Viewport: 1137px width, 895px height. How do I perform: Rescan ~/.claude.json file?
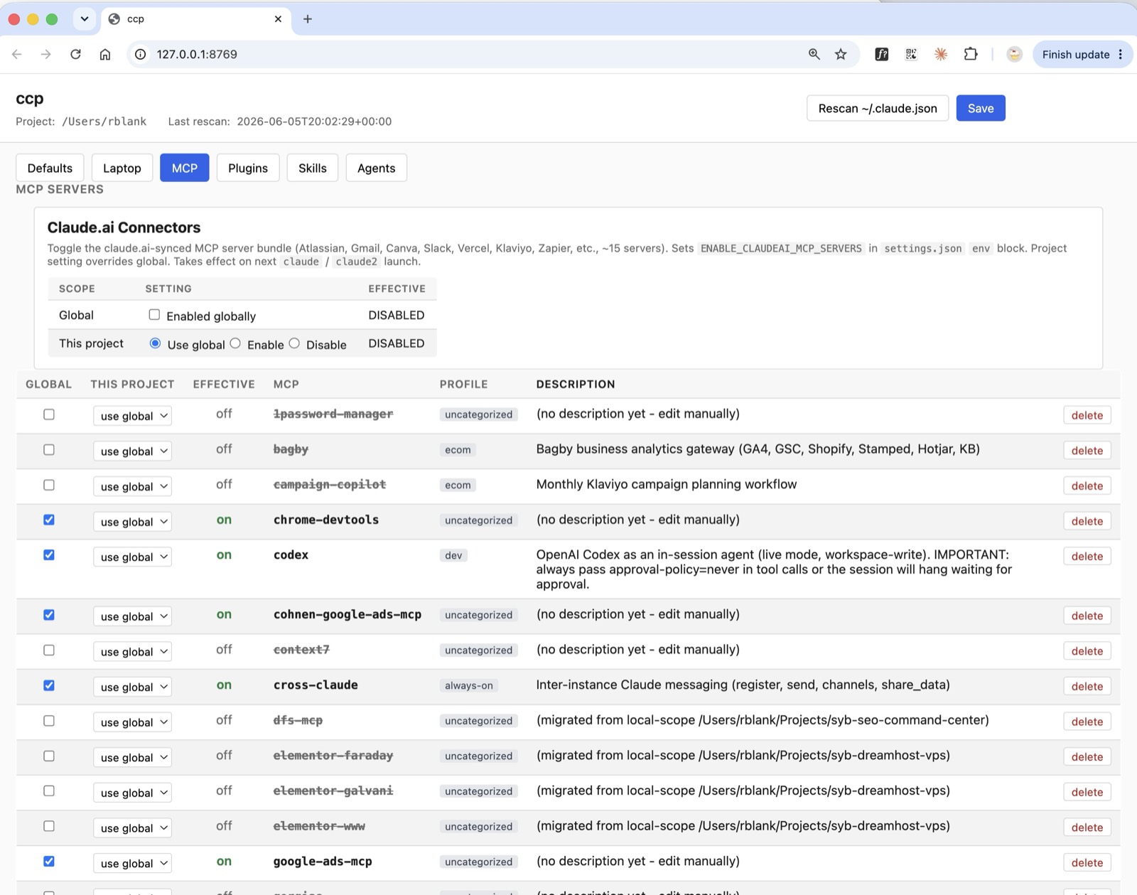coord(878,108)
